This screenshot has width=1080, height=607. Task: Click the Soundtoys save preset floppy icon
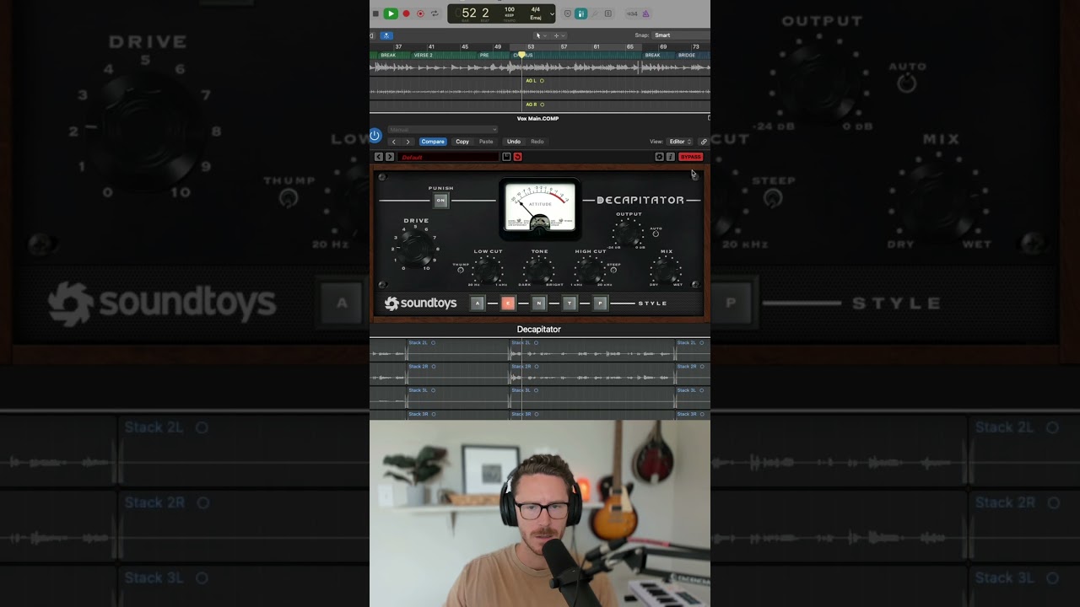coord(506,157)
